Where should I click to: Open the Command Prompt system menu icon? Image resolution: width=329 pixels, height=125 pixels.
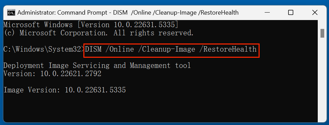[x=11, y=13]
